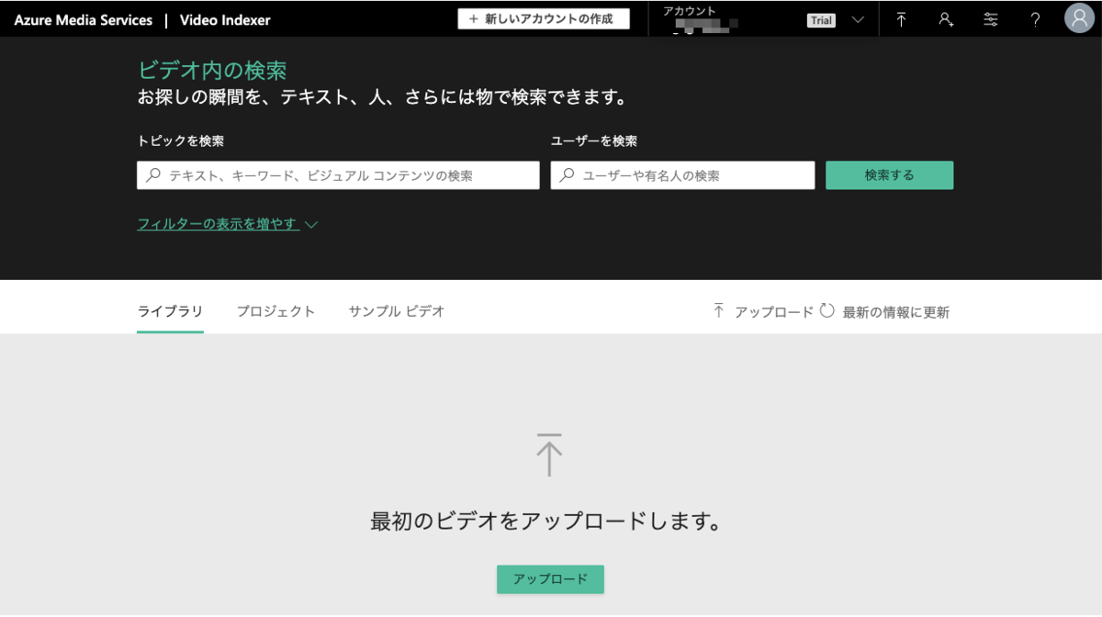Click the magnifier in the user search field
The width and height of the screenshot is (1102, 617).
[x=565, y=174]
